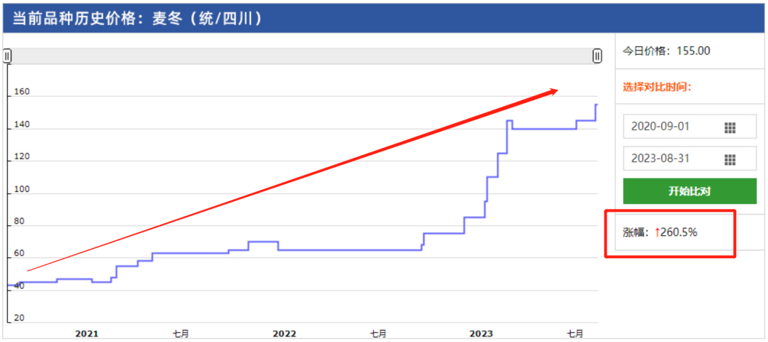Click the 2021 x-axis label

pyautogui.click(x=86, y=333)
